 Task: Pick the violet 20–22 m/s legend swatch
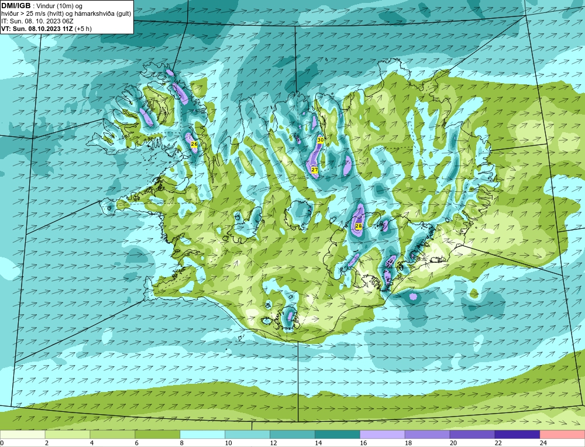pos(472,434)
